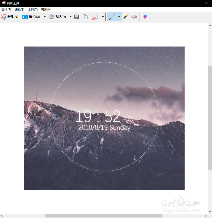Click the vertical scrollbar up arrow
This screenshot has height=218, width=212.
coord(210,25)
